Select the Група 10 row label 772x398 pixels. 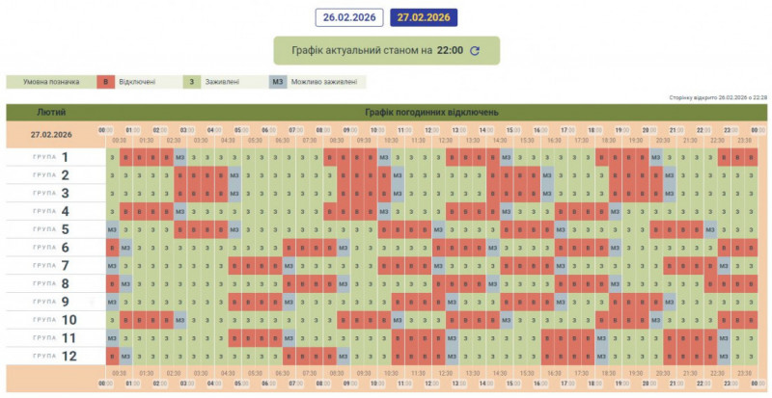click(51, 319)
